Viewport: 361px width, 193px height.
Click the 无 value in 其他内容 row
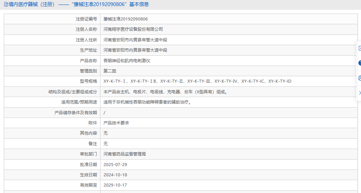click(x=106, y=133)
